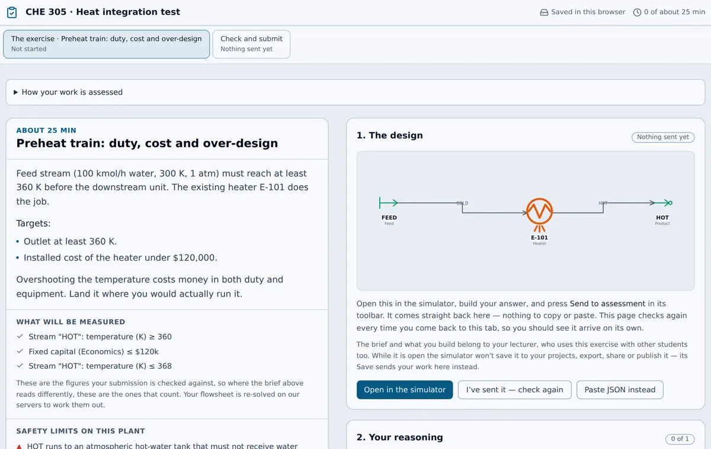Click the 0 of about 25 min timer text
Viewport: 711px width, 449px height.
(x=675, y=12)
